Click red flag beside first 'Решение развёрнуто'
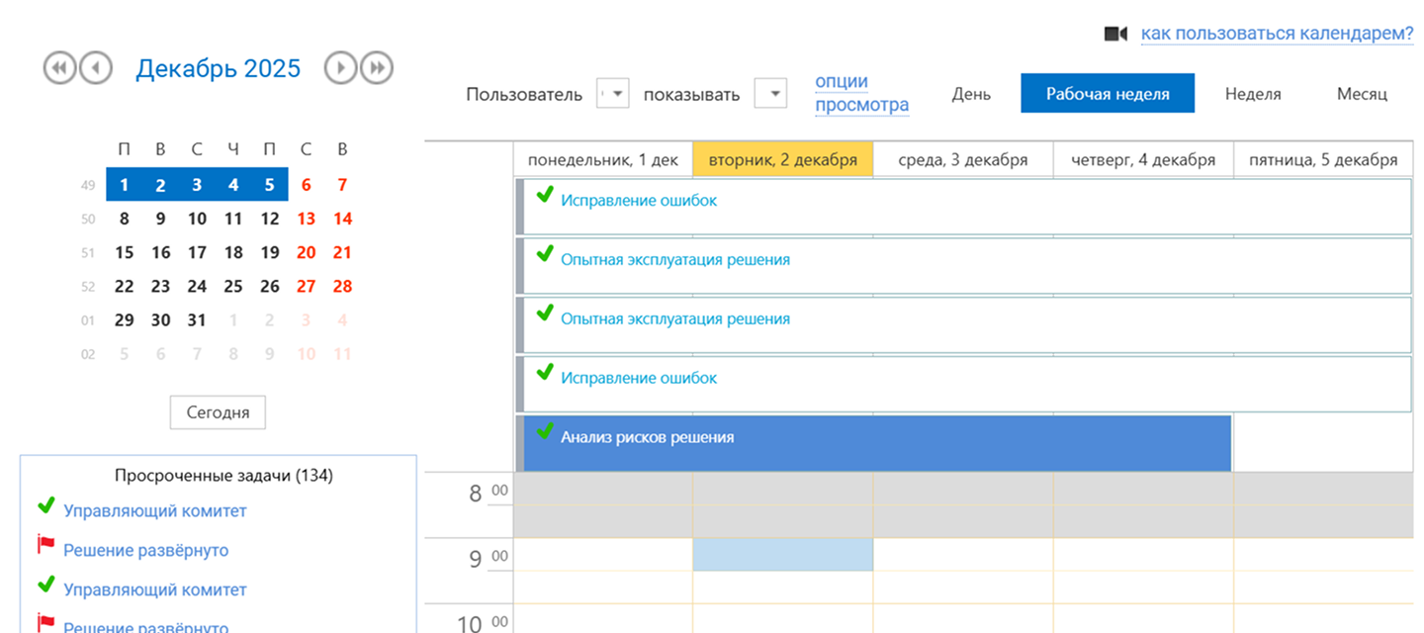Screen dimensions: 1424x633 tap(45, 544)
